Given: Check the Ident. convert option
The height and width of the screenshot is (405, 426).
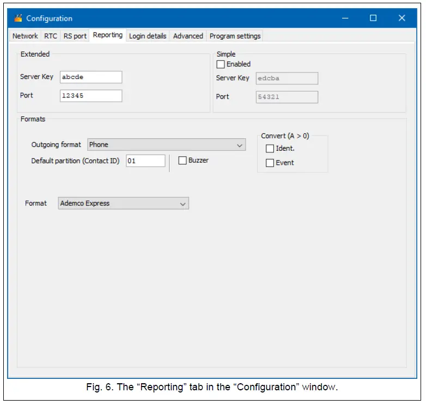Looking at the screenshot, I should pos(270,149).
